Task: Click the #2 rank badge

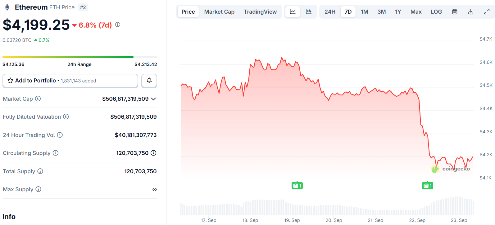Action: point(83,7)
